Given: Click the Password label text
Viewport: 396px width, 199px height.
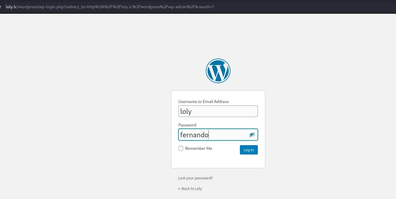Looking at the screenshot, I should pyautogui.click(x=187, y=125).
